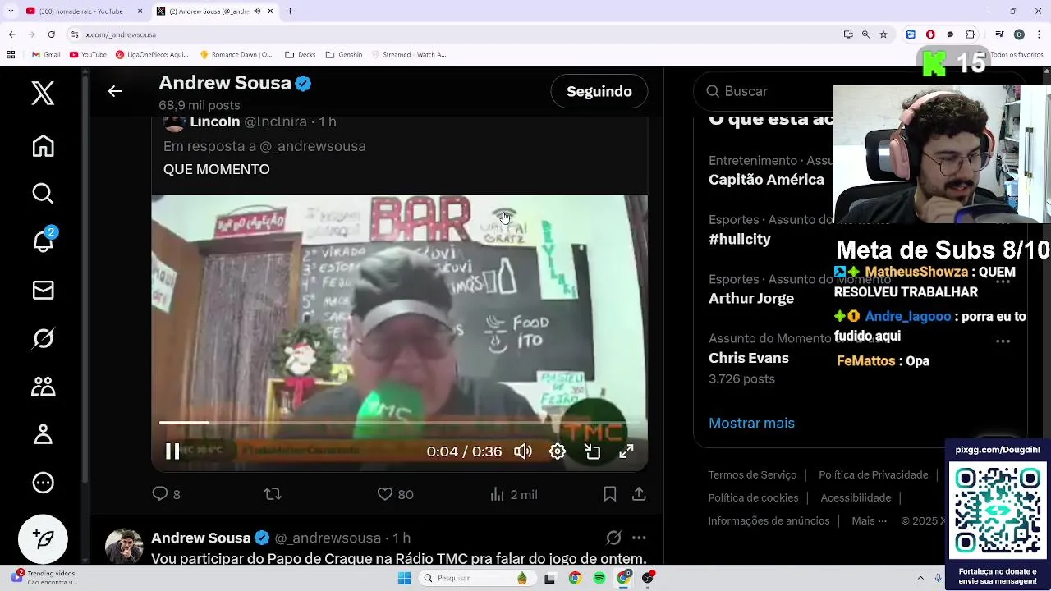Open Chrome extensions puzzle icon

(971, 34)
